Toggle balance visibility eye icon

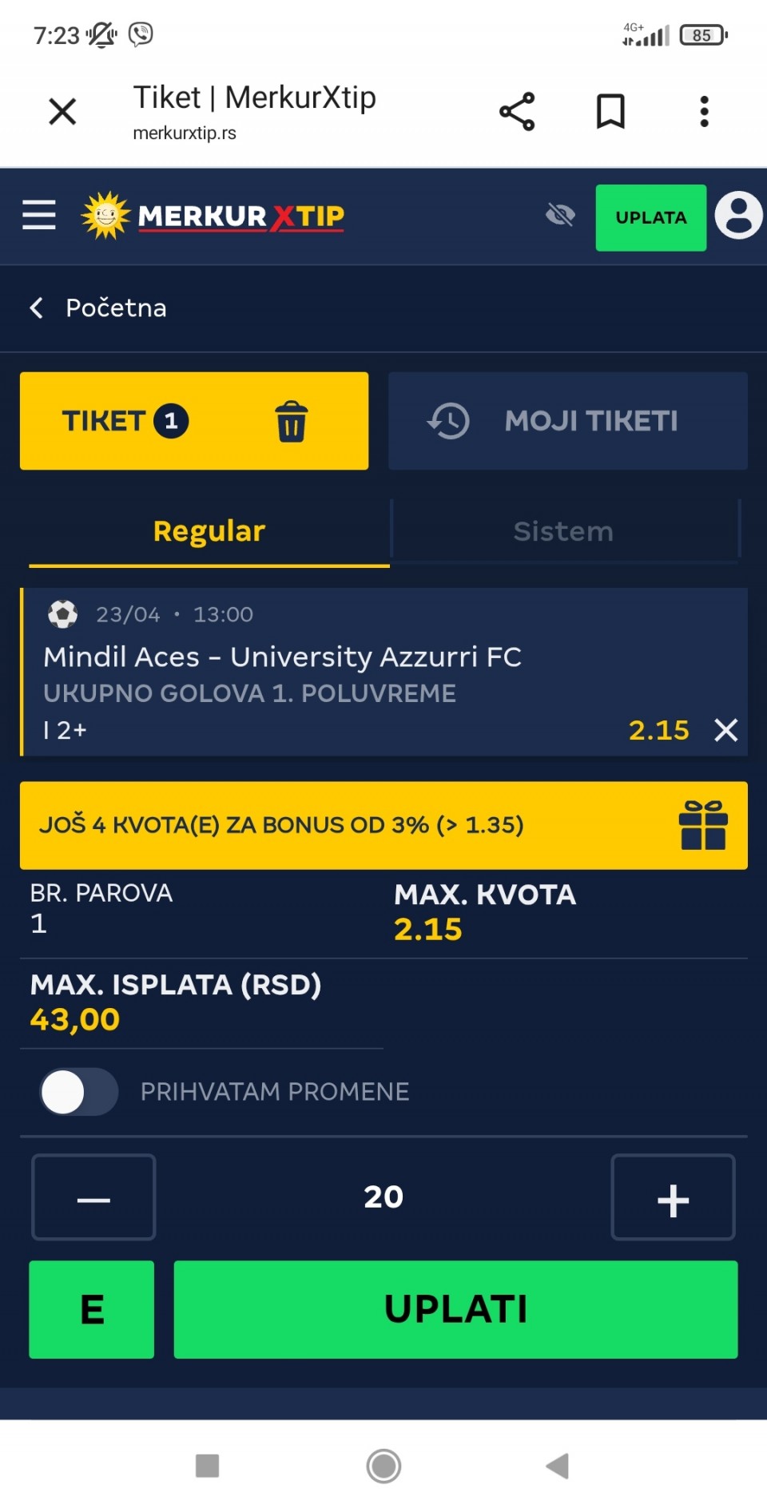coord(560,215)
